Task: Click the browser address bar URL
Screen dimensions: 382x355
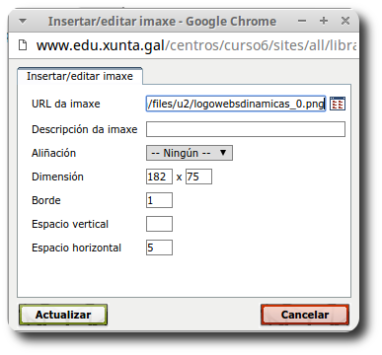Action: [x=196, y=45]
